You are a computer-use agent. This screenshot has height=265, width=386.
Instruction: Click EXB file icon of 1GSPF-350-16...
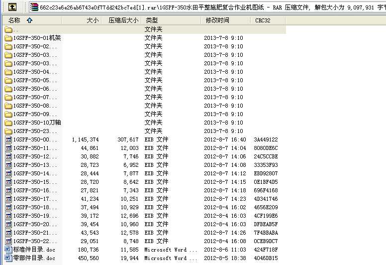point(8,191)
